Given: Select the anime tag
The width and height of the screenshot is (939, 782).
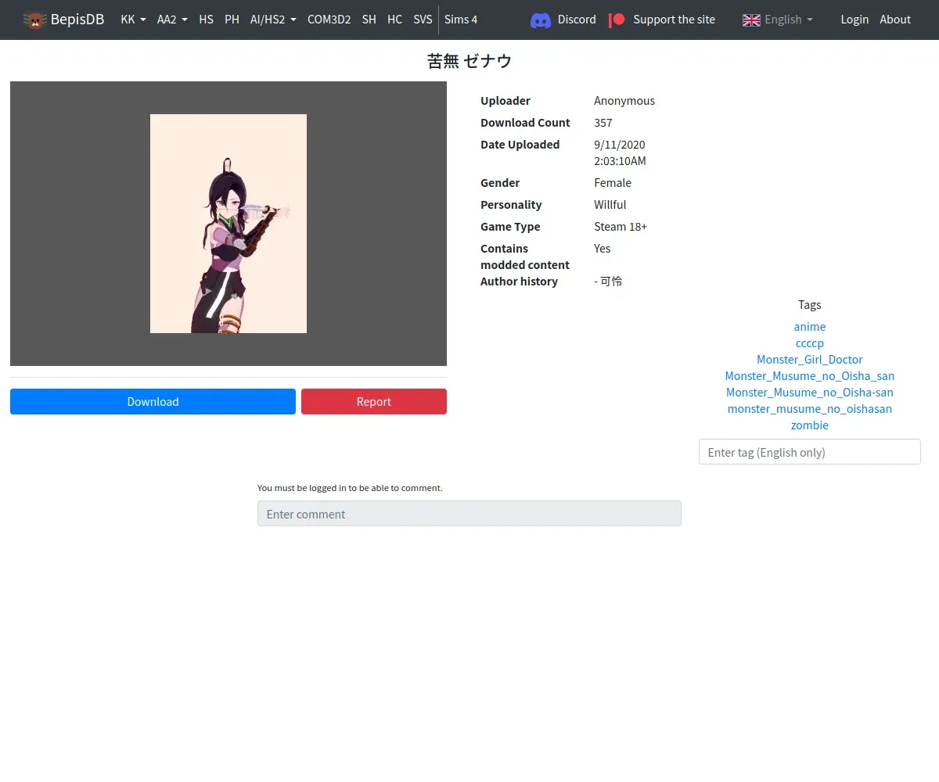Looking at the screenshot, I should (810, 327).
